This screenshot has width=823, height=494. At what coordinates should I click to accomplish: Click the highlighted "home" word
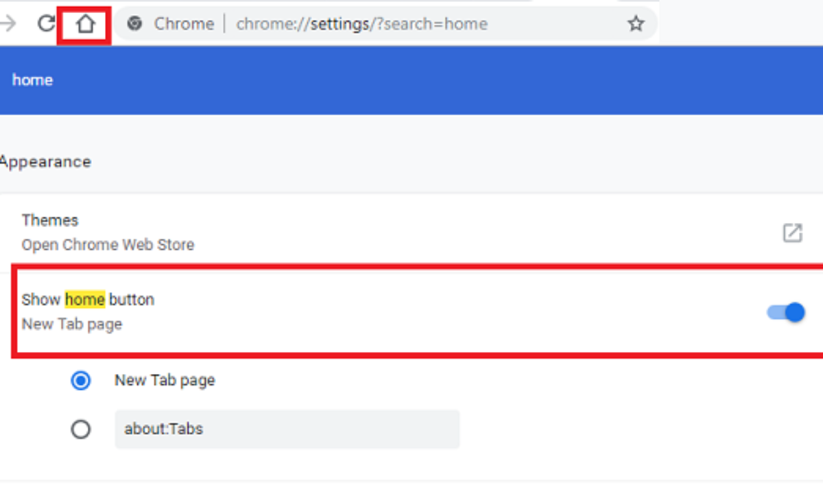coord(84,300)
